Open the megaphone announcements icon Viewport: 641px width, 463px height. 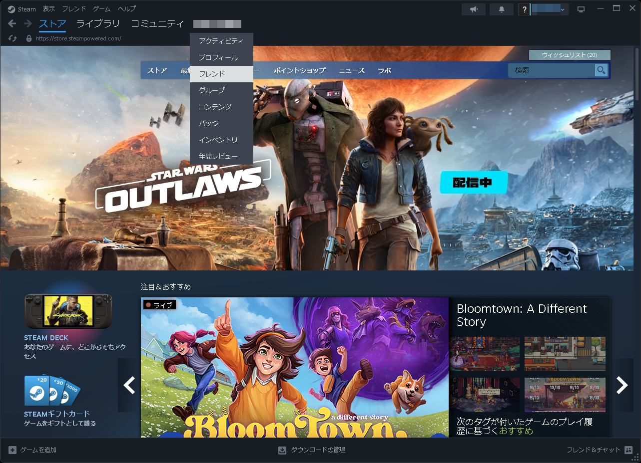coord(473,9)
